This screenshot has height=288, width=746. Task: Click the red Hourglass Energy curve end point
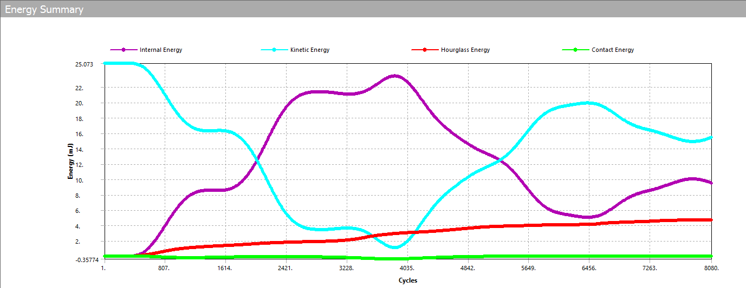click(710, 220)
